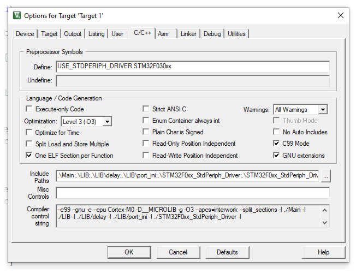Go to the Output tab

73,34
